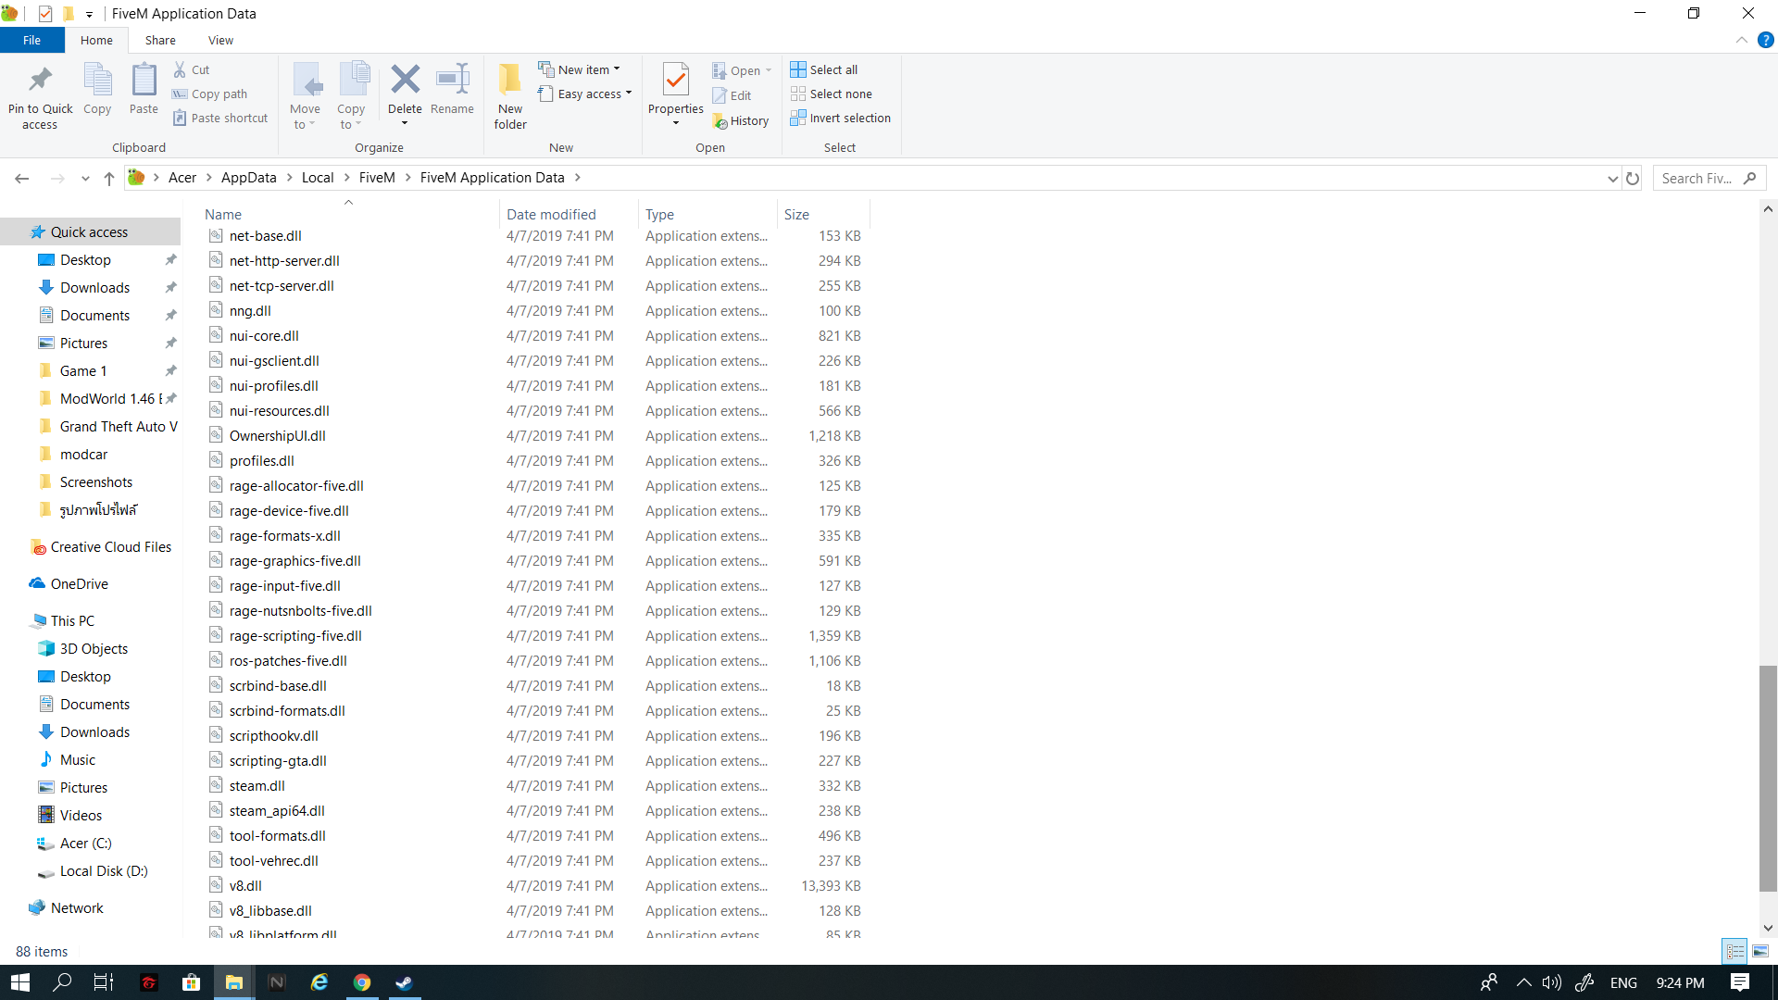Open Quick Access Toolbar customize arrow

coord(89,14)
